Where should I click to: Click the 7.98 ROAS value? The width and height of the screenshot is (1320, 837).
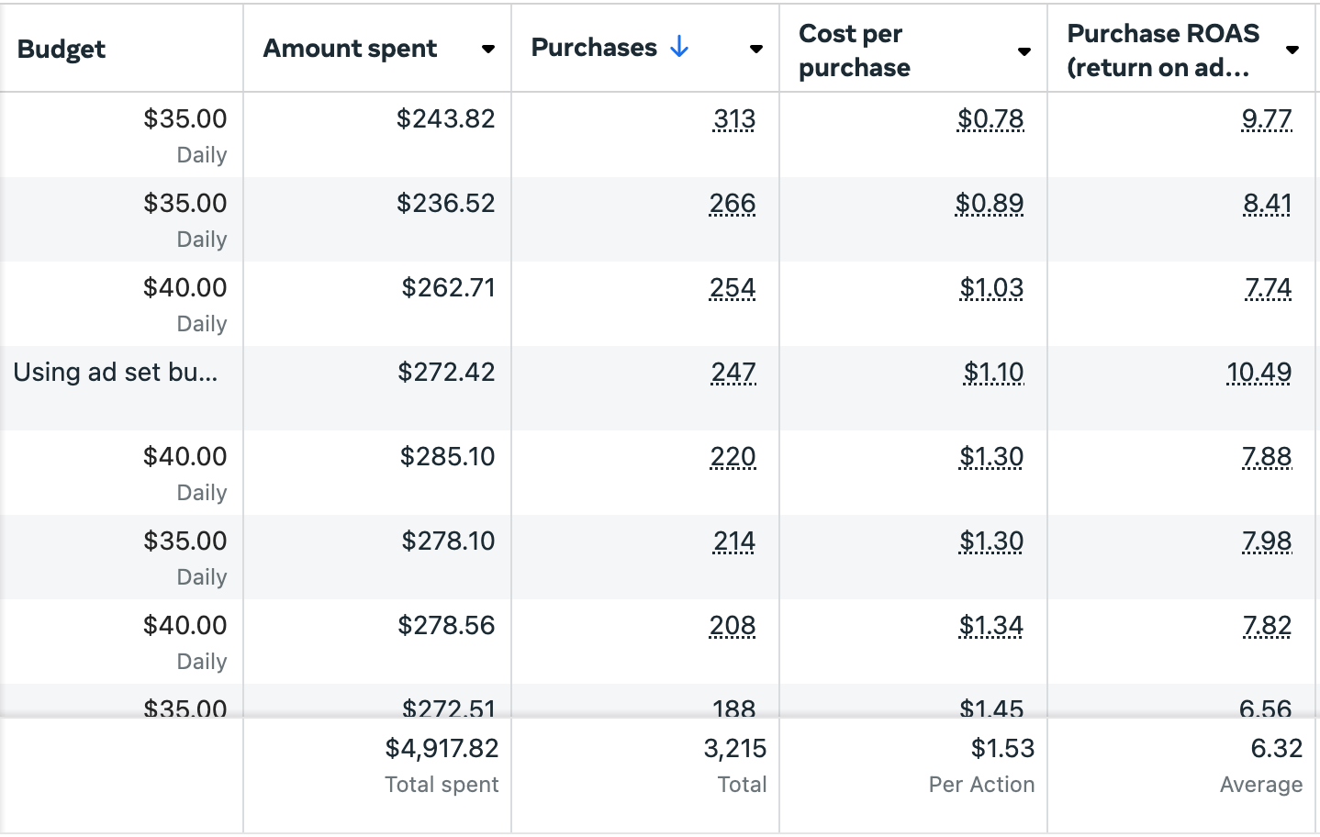(1267, 541)
